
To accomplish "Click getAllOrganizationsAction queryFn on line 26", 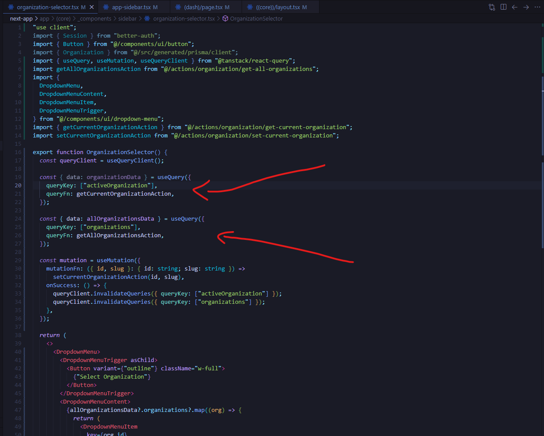I will click(119, 235).
